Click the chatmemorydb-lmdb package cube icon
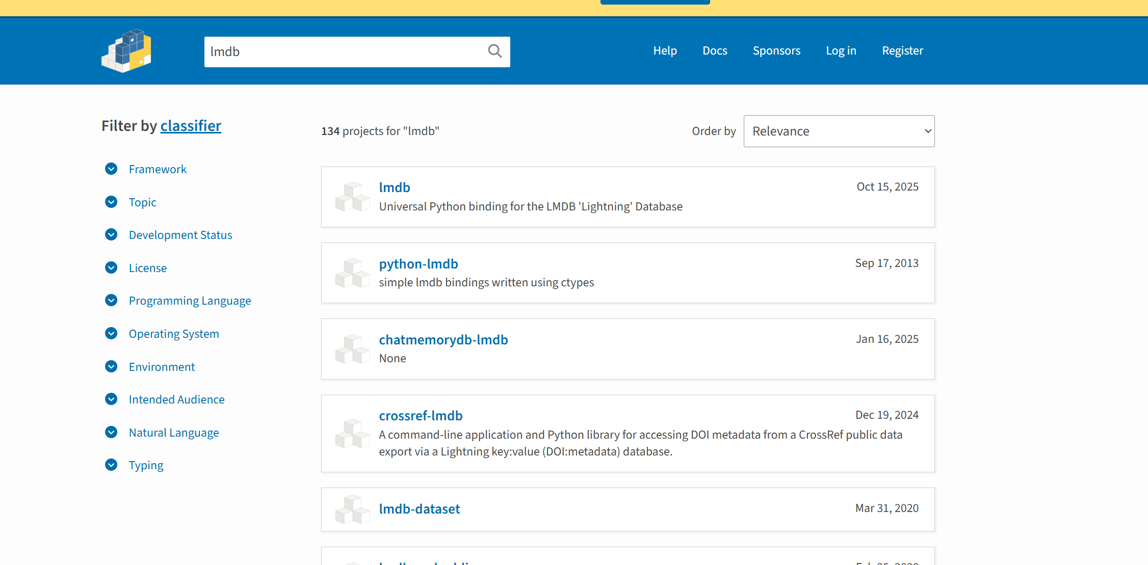 352,349
